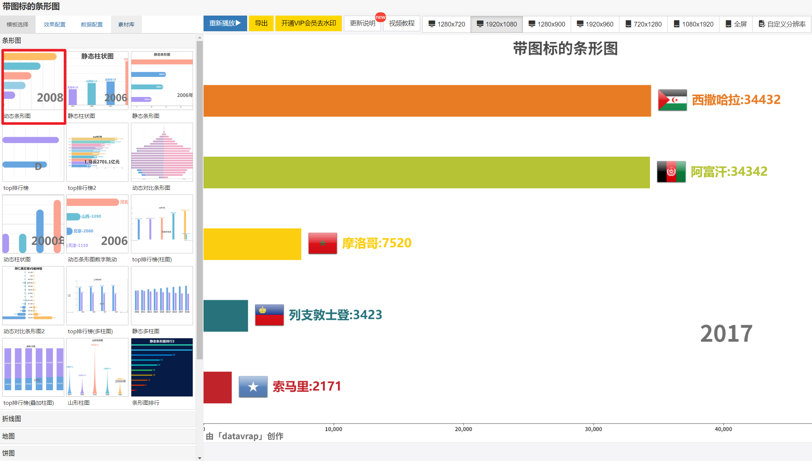Select 1920x960 resolution option
812x461 pixels.
[x=595, y=24]
